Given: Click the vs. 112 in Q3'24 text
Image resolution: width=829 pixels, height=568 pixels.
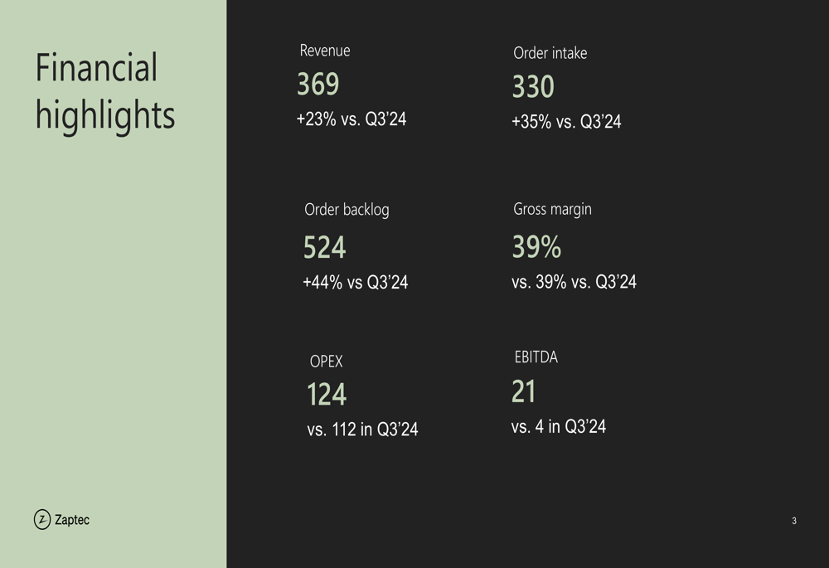Looking at the screenshot, I should pyautogui.click(x=362, y=430).
